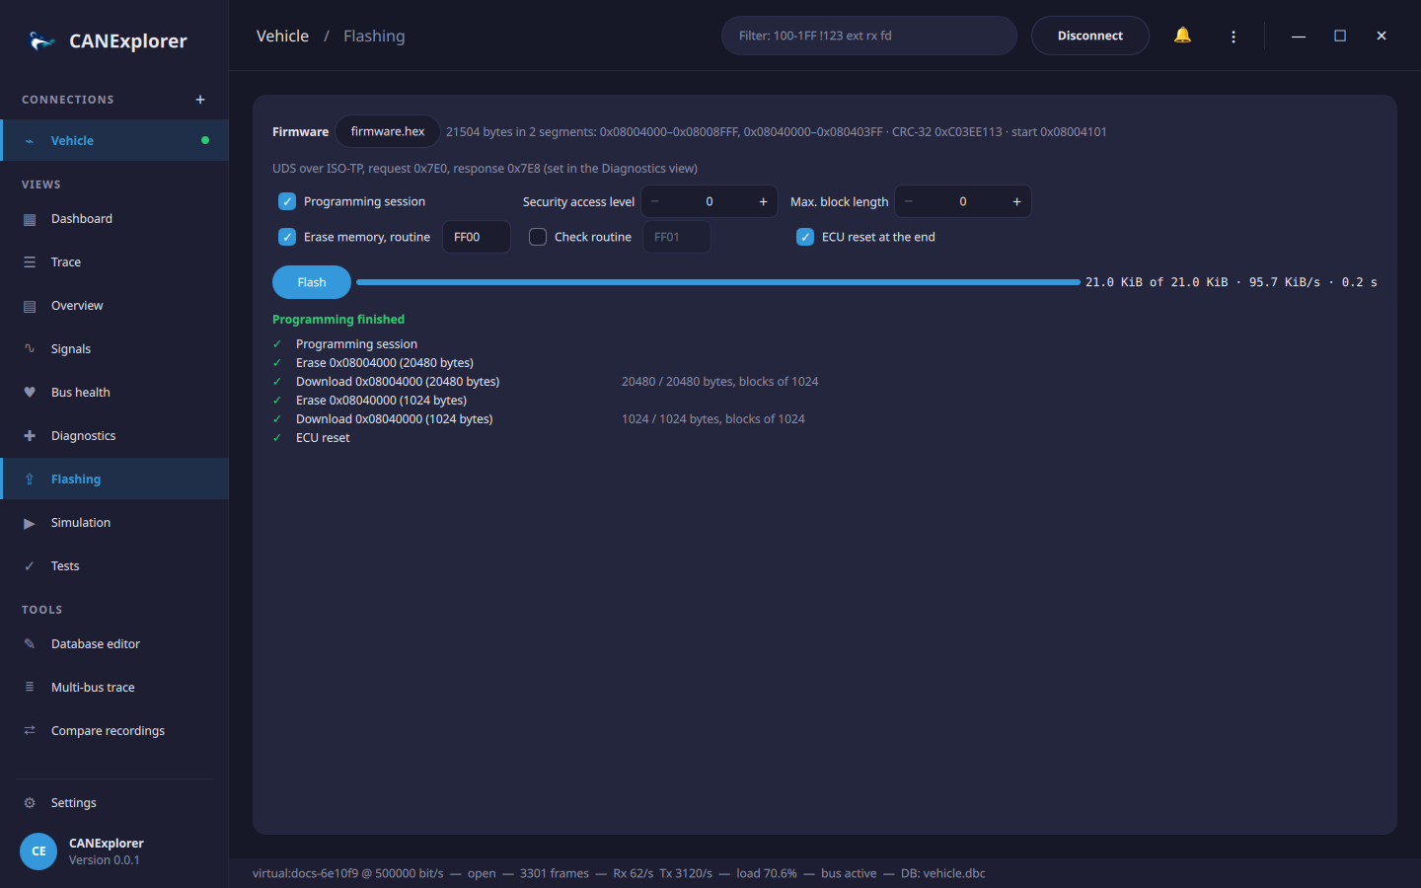Click the Settings gear icon
Viewport: 1421px width, 888px height.
click(30, 803)
